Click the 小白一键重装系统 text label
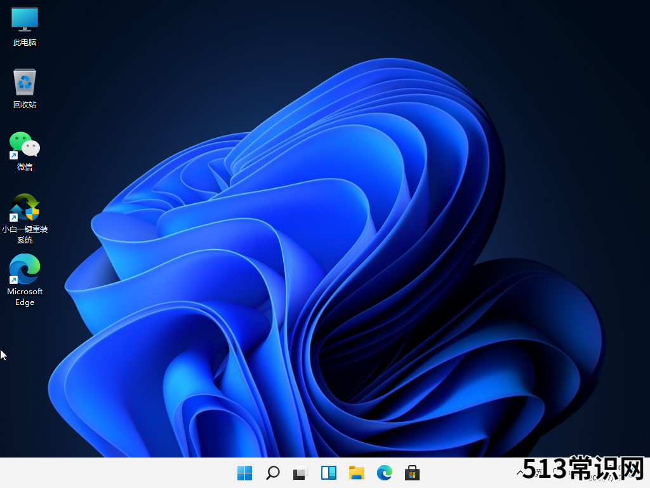Image resolution: width=650 pixels, height=488 pixels. click(25, 234)
